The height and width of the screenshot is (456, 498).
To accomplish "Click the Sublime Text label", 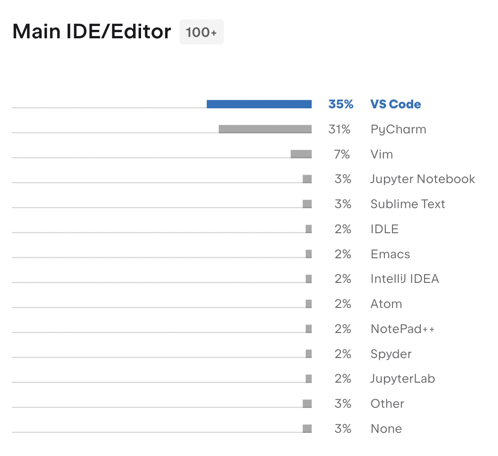I will click(408, 204).
